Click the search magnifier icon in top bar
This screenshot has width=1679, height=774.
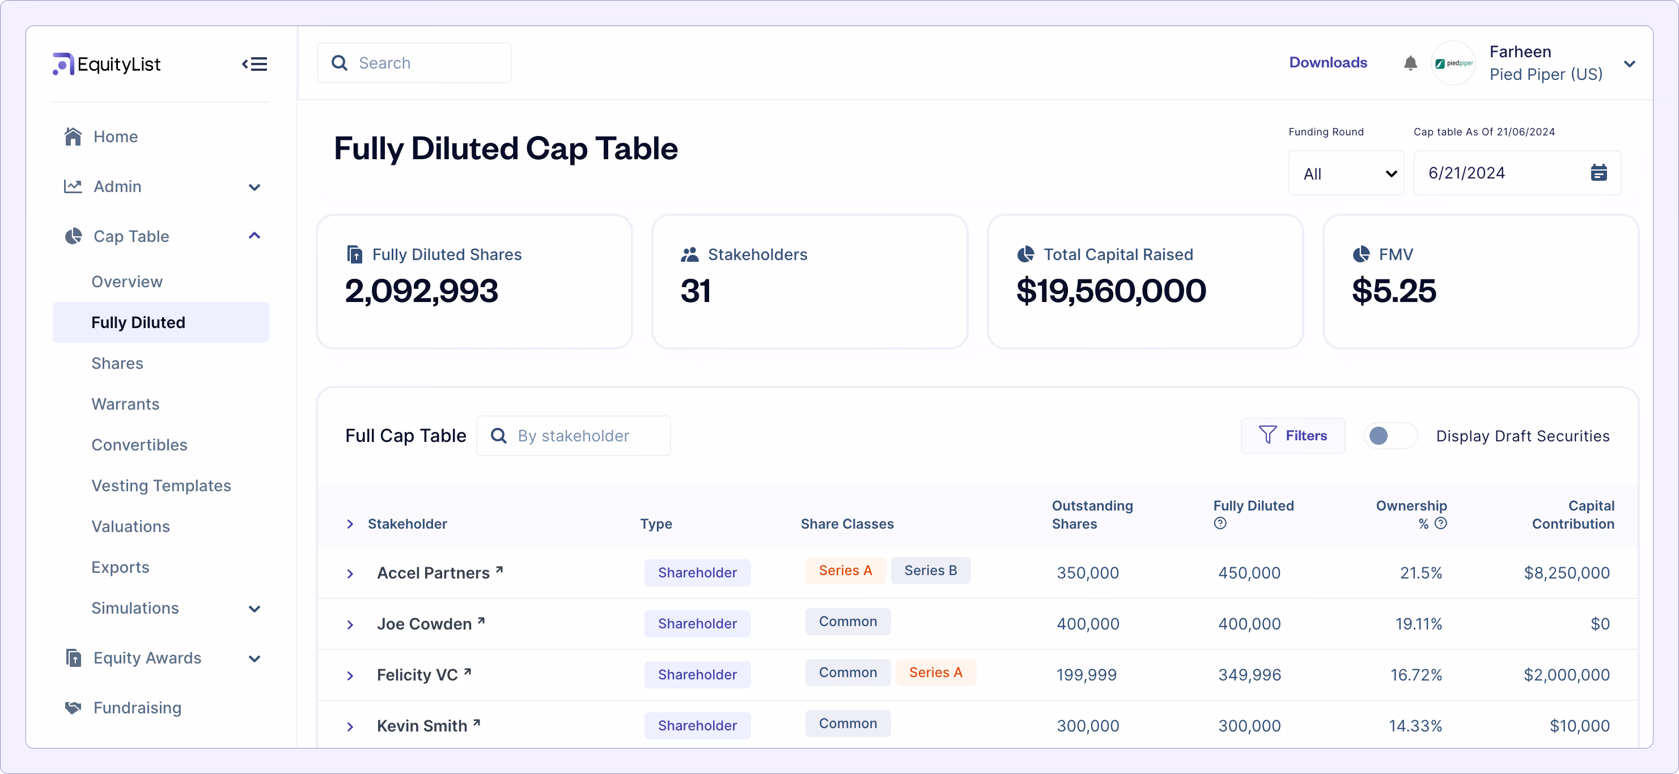click(x=340, y=63)
